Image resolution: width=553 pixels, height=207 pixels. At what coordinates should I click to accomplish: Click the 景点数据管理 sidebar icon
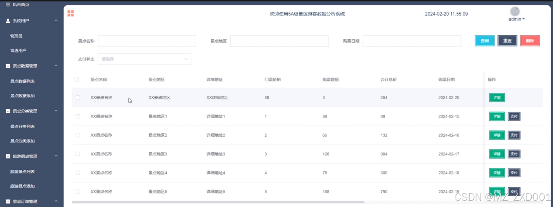pos(8,66)
